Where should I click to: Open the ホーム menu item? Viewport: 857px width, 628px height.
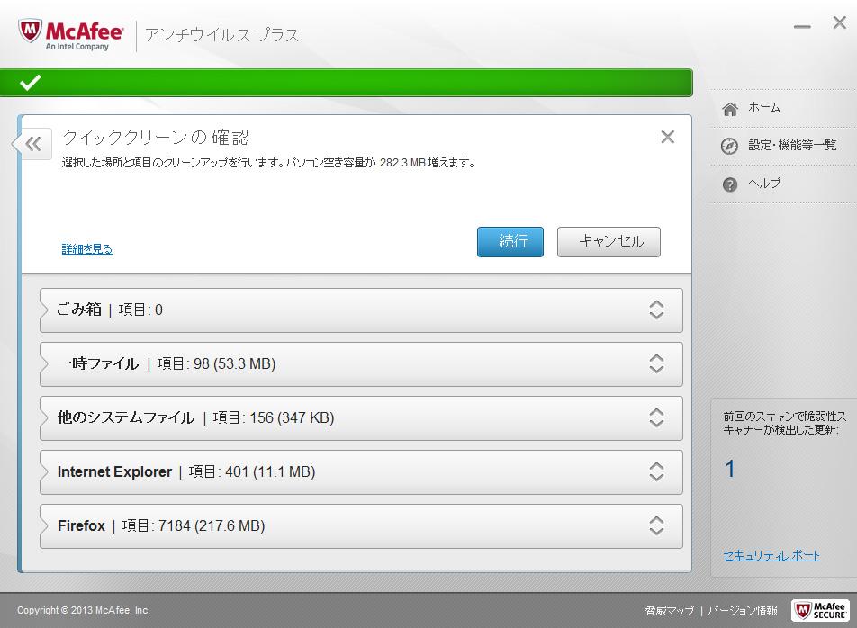[764, 108]
